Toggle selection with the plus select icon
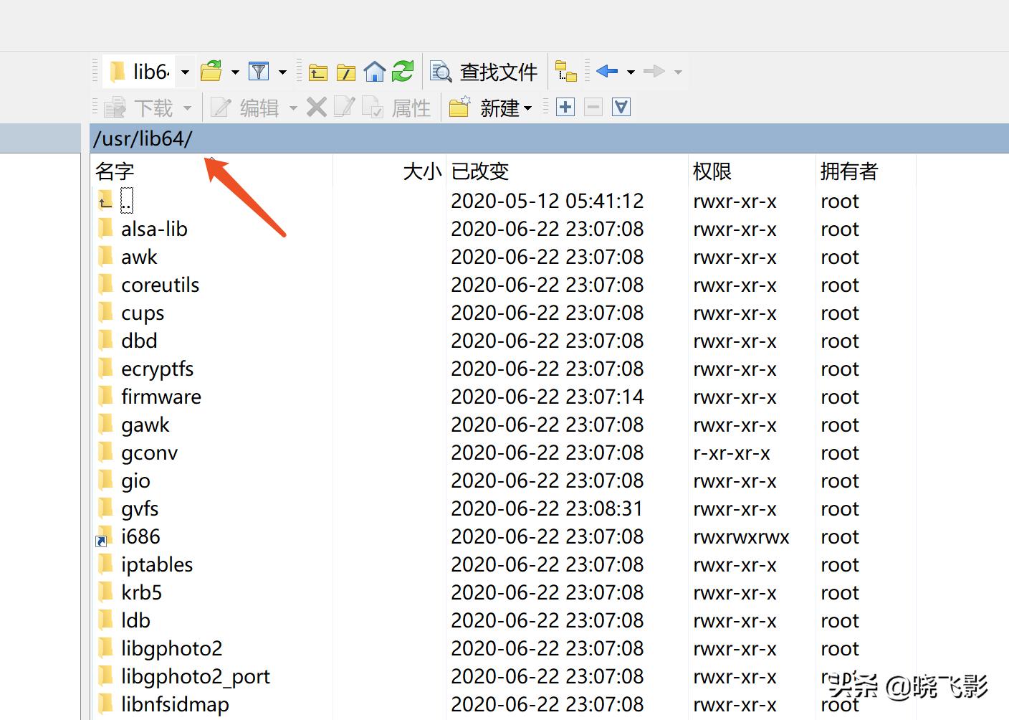 point(565,106)
